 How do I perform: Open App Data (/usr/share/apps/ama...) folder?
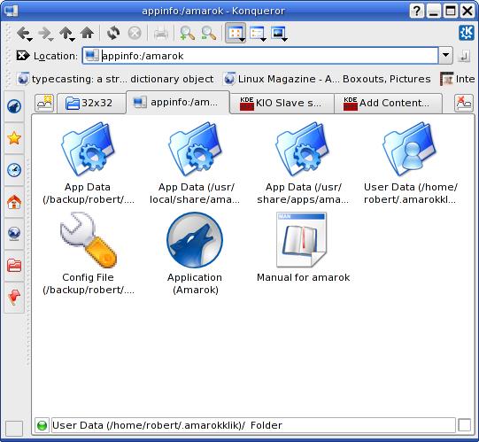coord(303,163)
